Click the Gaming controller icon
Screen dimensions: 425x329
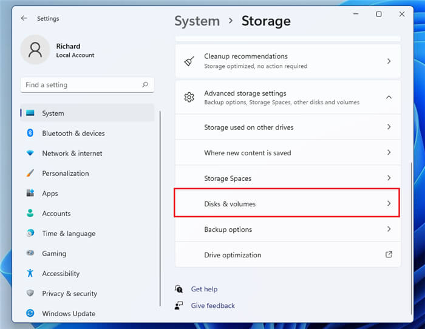point(30,253)
